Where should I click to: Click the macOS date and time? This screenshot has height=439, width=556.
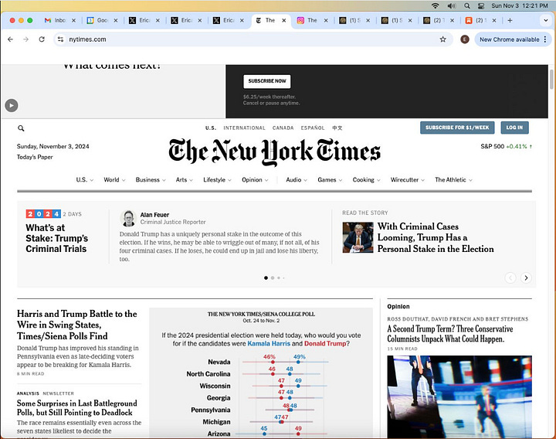click(520, 5)
